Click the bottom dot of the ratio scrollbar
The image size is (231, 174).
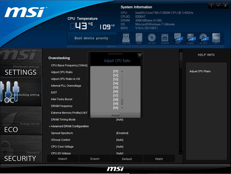(122, 108)
